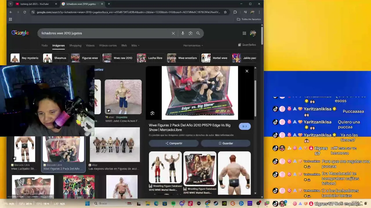The width and height of the screenshot is (371, 208).
Task: Open Chrome media control icon
Action: (245, 12)
